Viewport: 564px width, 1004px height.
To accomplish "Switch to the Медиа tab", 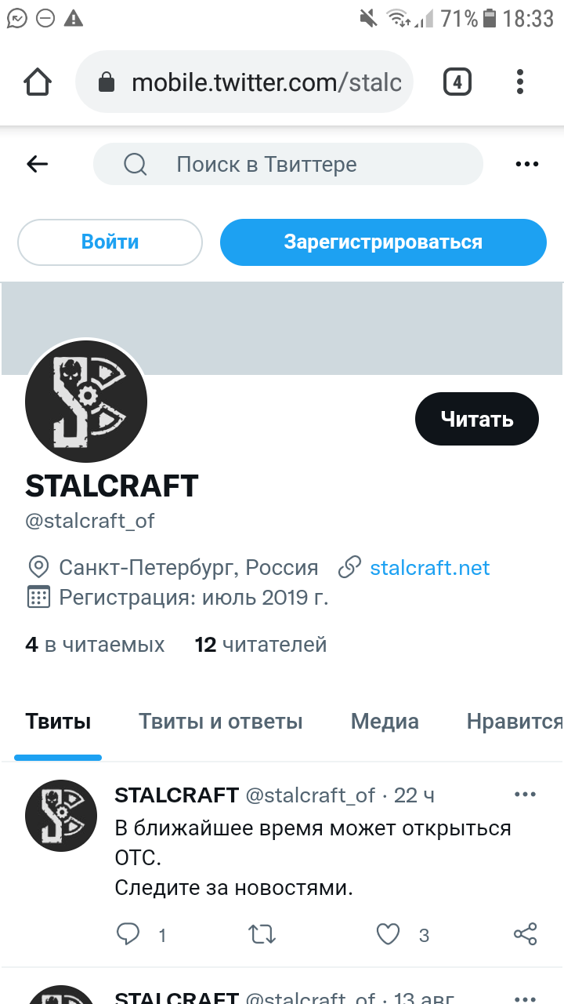I will click(385, 722).
